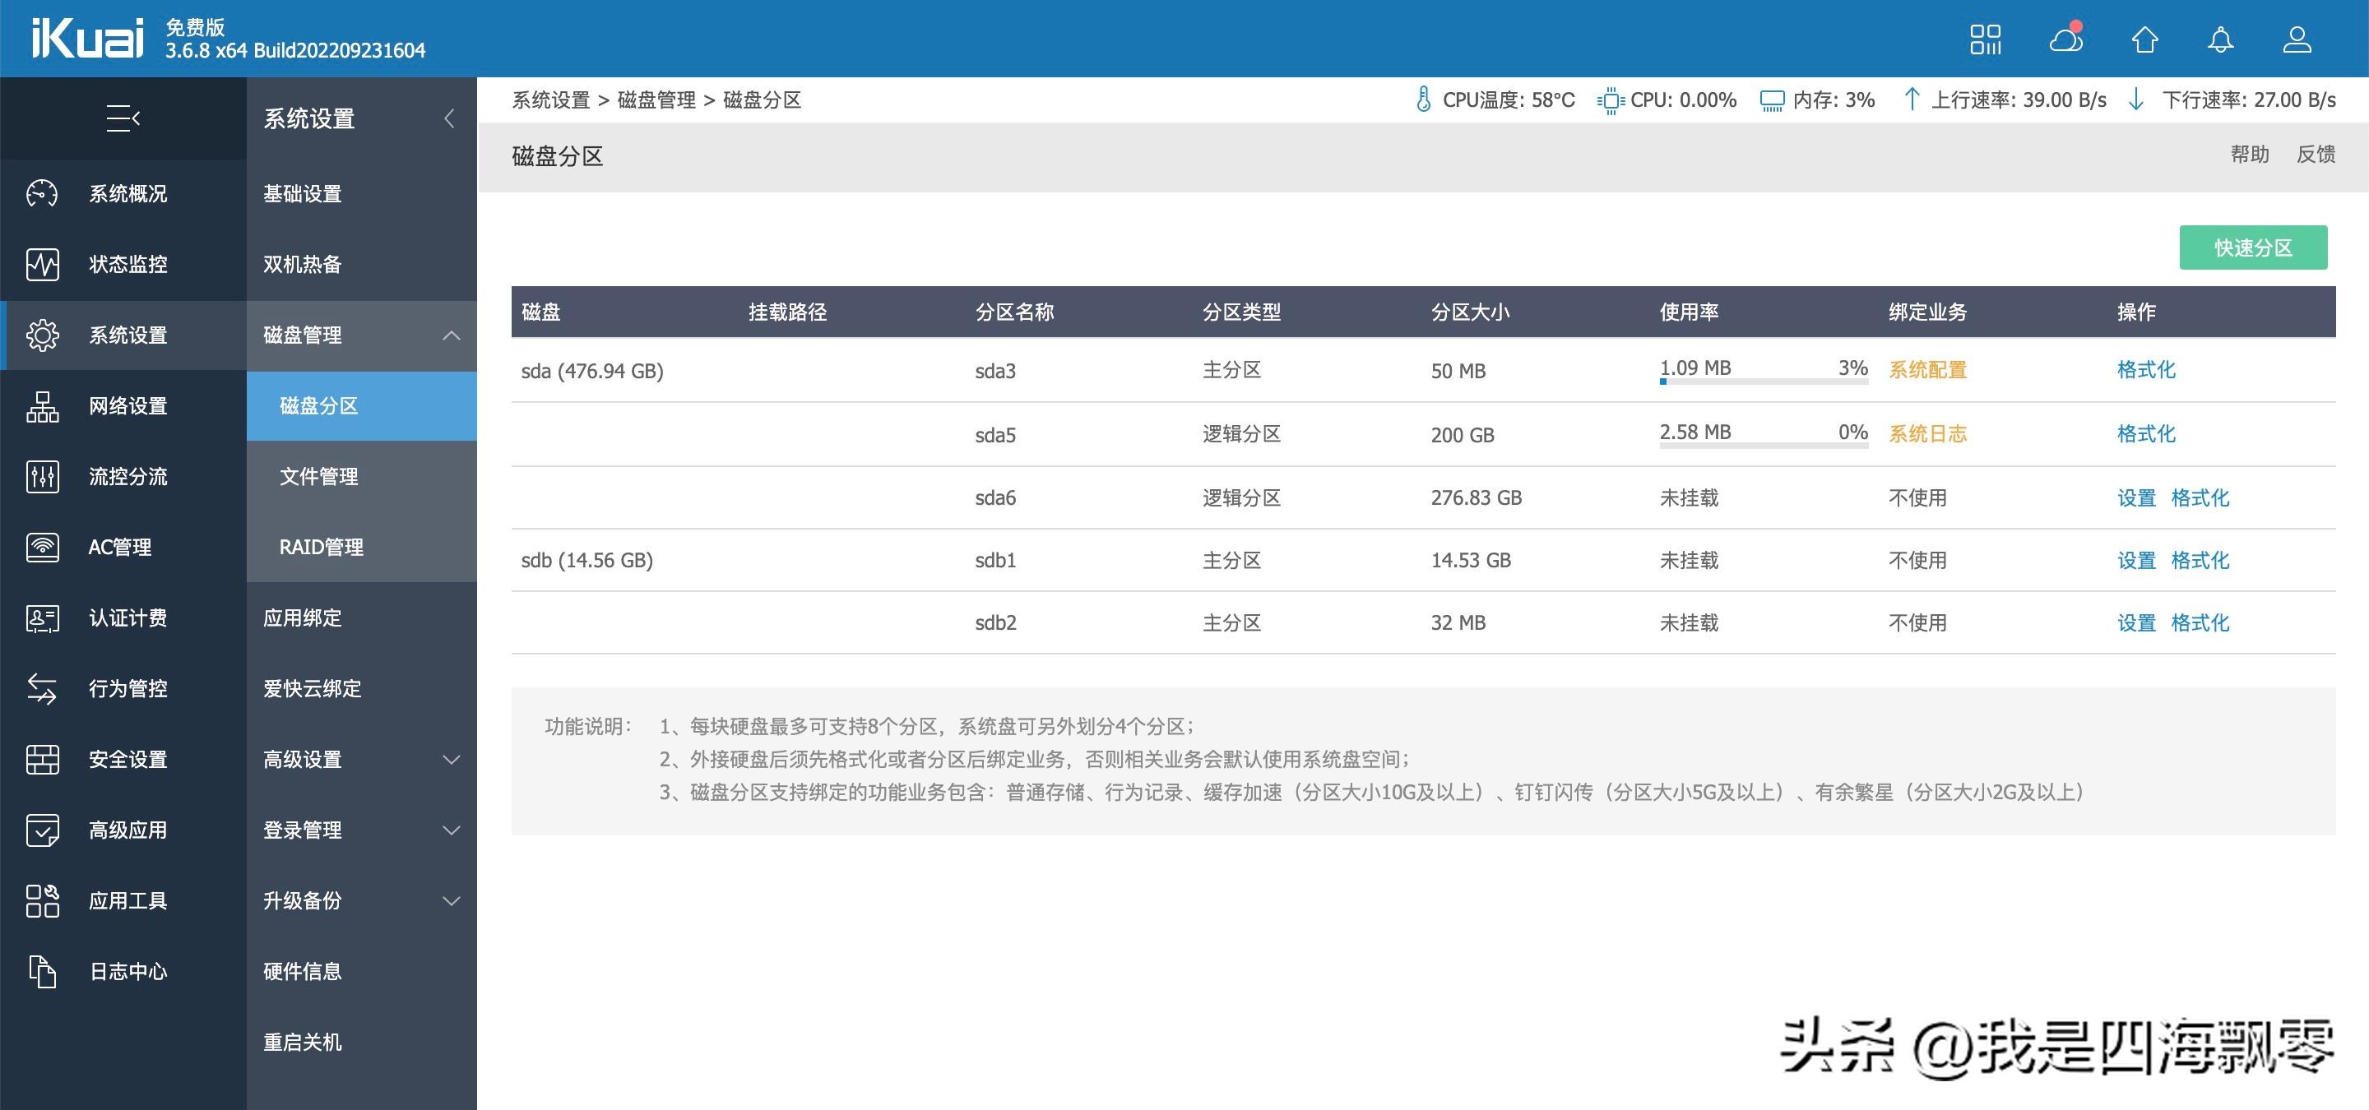Collapse sidebar with hamburger menu icon

tap(123, 118)
